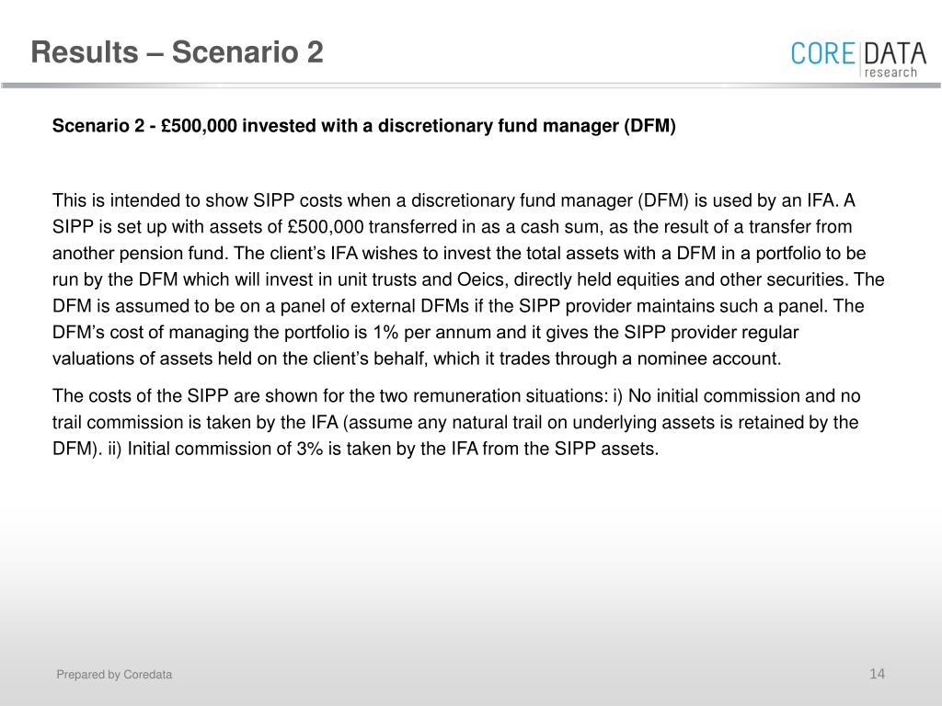Viewport: 942px width, 706px height.
Task: Click the paragraph starting The costs of the SIPP
Action: 456,423
